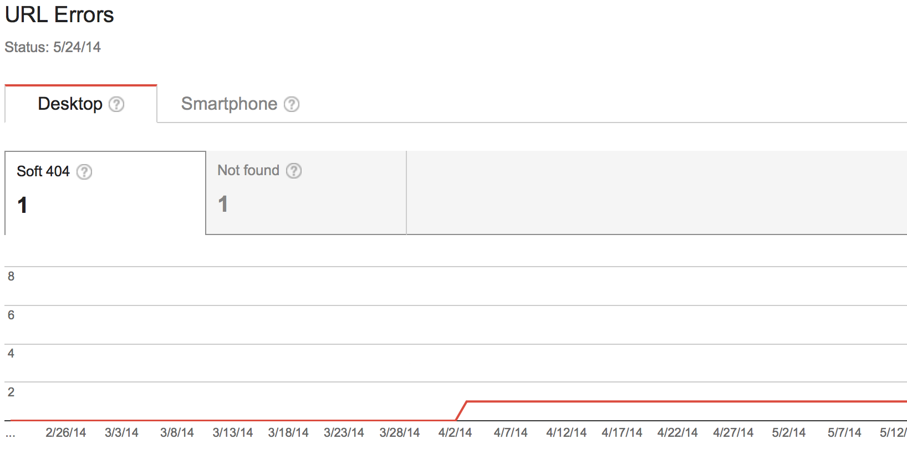The image size is (907, 459).
Task: Click the Not found count number
Action: click(223, 204)
